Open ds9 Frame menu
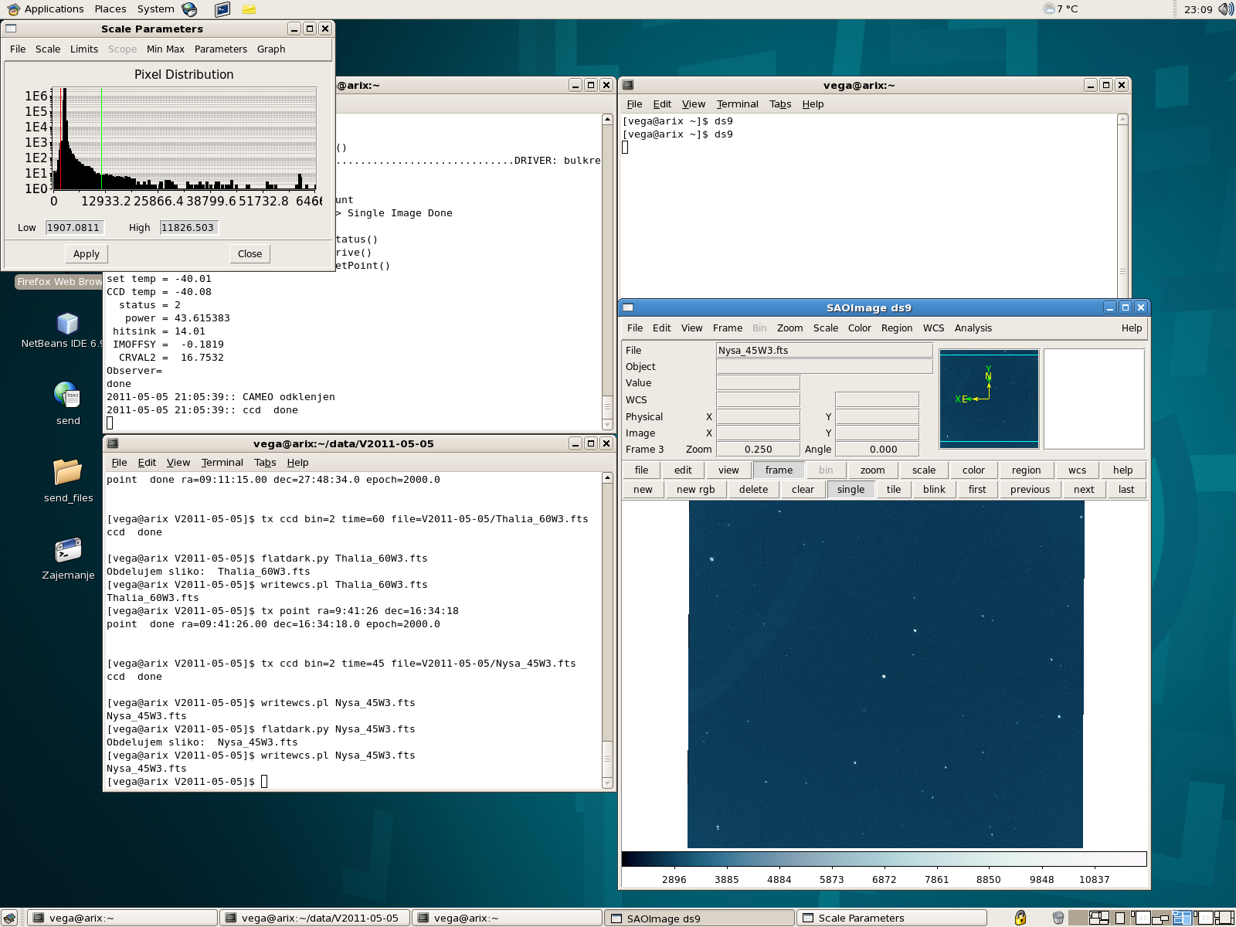The height and width of the screenshot is (927, 1236). [x=728, y=328]
